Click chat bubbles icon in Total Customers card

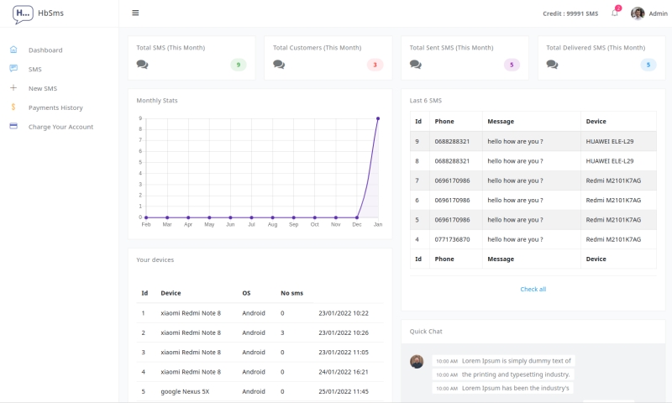coord(279,65)
